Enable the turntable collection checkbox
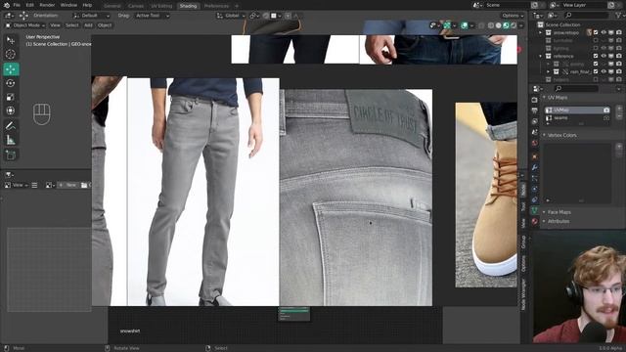The image size is (626, 352). (x=596, y=40)
